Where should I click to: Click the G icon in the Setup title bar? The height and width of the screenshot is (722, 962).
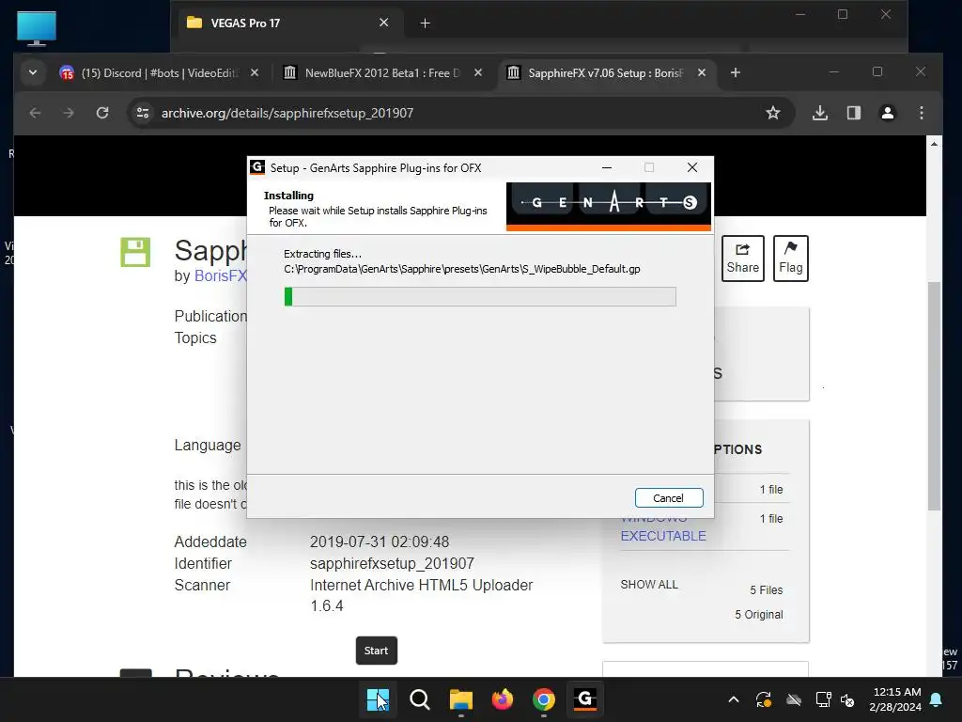tap(257, 167)
